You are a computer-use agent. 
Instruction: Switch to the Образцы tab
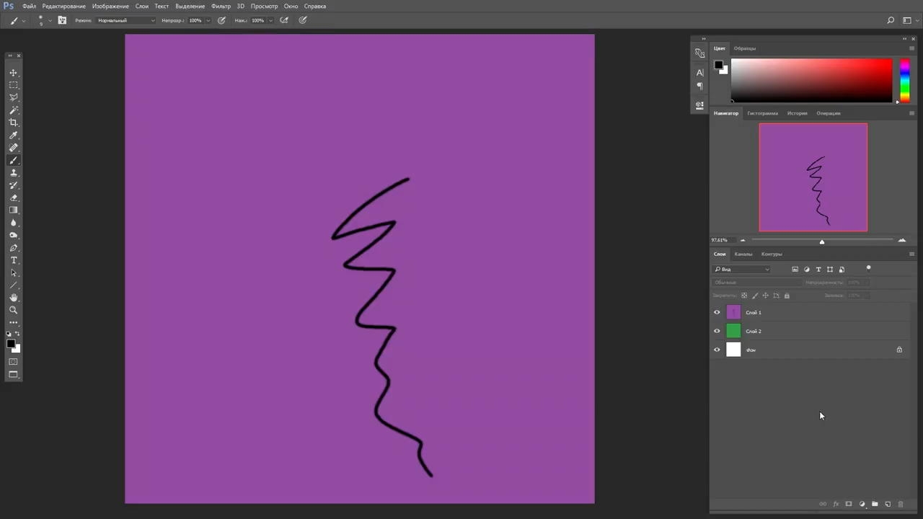pos(745,48)
